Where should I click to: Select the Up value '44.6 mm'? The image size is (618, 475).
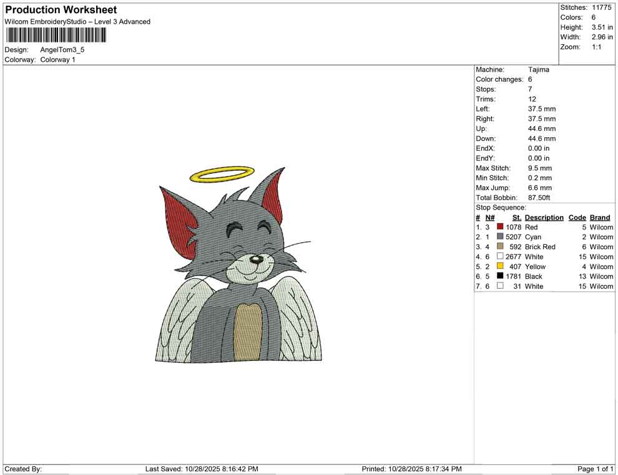pos(542,128)
